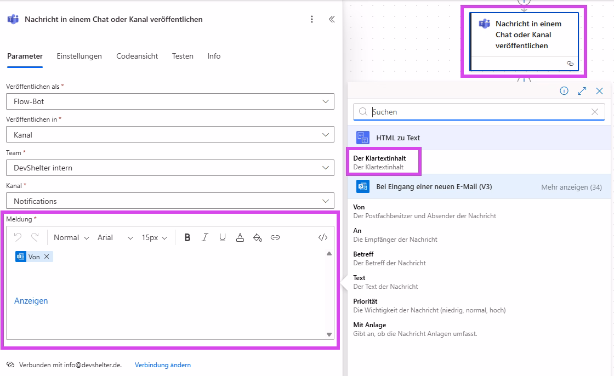Switch to the Einstellungen tab
This screenshot has width=614, height=376.
click(79, 56)
